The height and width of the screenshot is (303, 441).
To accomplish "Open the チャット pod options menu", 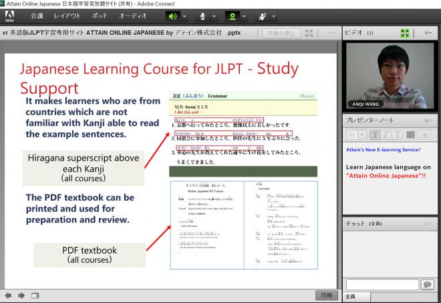I will [428, 223].
